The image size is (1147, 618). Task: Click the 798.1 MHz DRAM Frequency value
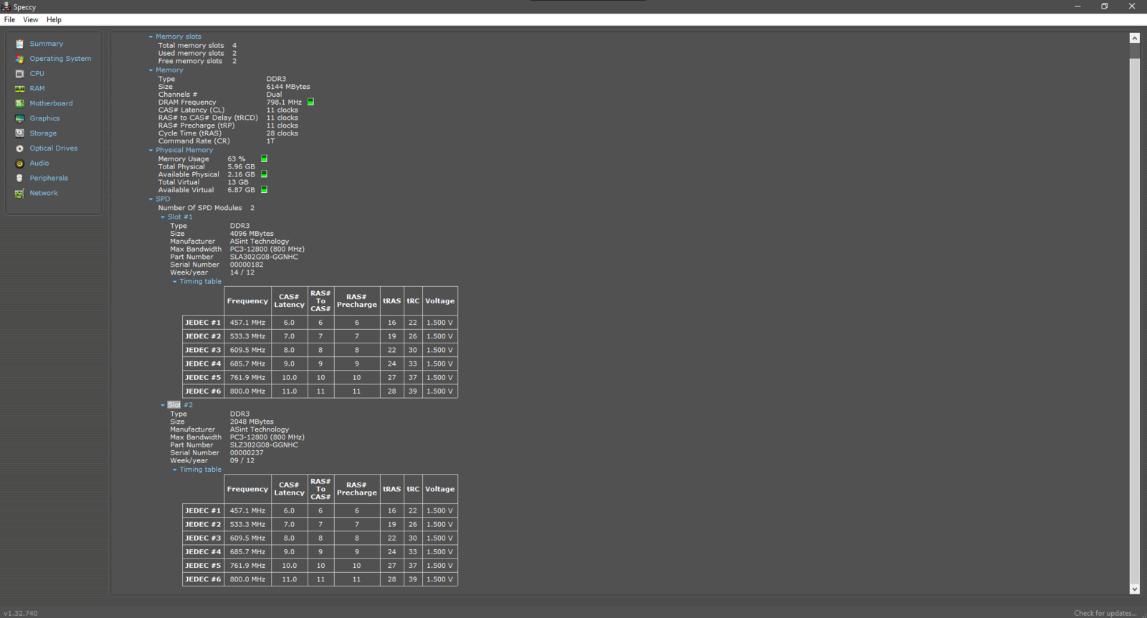(x=284, y=102)
